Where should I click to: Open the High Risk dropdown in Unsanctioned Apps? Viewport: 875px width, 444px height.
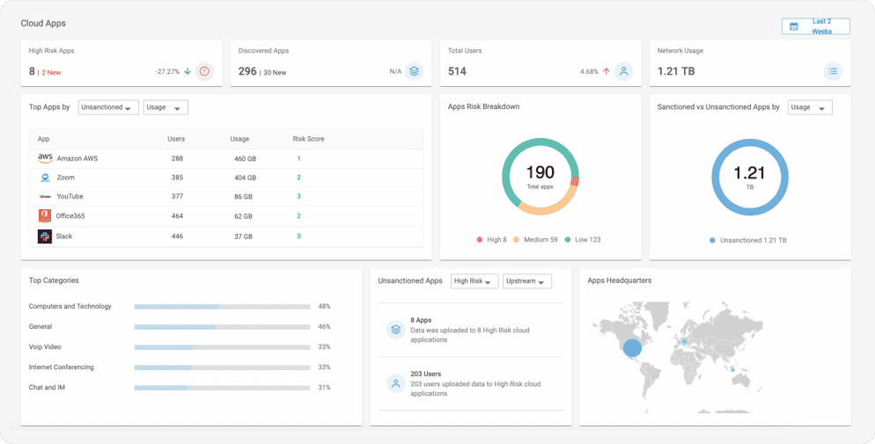pyautogui.click(x=474, y=281)
